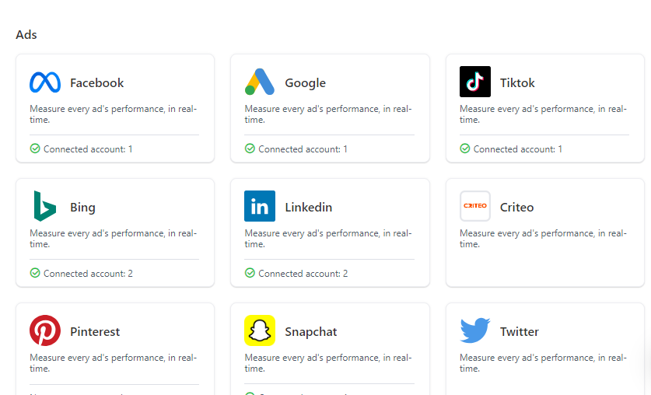Viewport: 651px width, 395px height.
Task: Click Facebook's green connected checkmark icon
Action: 35,149
